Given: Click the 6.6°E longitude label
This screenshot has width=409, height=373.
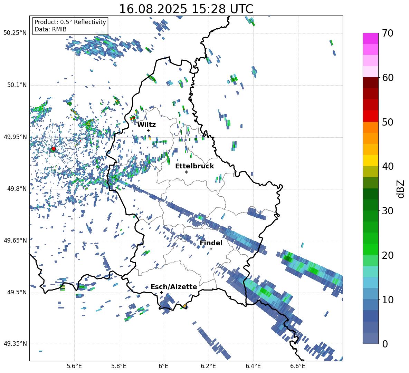Looking at the screenshot, I should click(298, 366).
